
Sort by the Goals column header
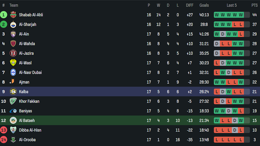coord(204,5)
